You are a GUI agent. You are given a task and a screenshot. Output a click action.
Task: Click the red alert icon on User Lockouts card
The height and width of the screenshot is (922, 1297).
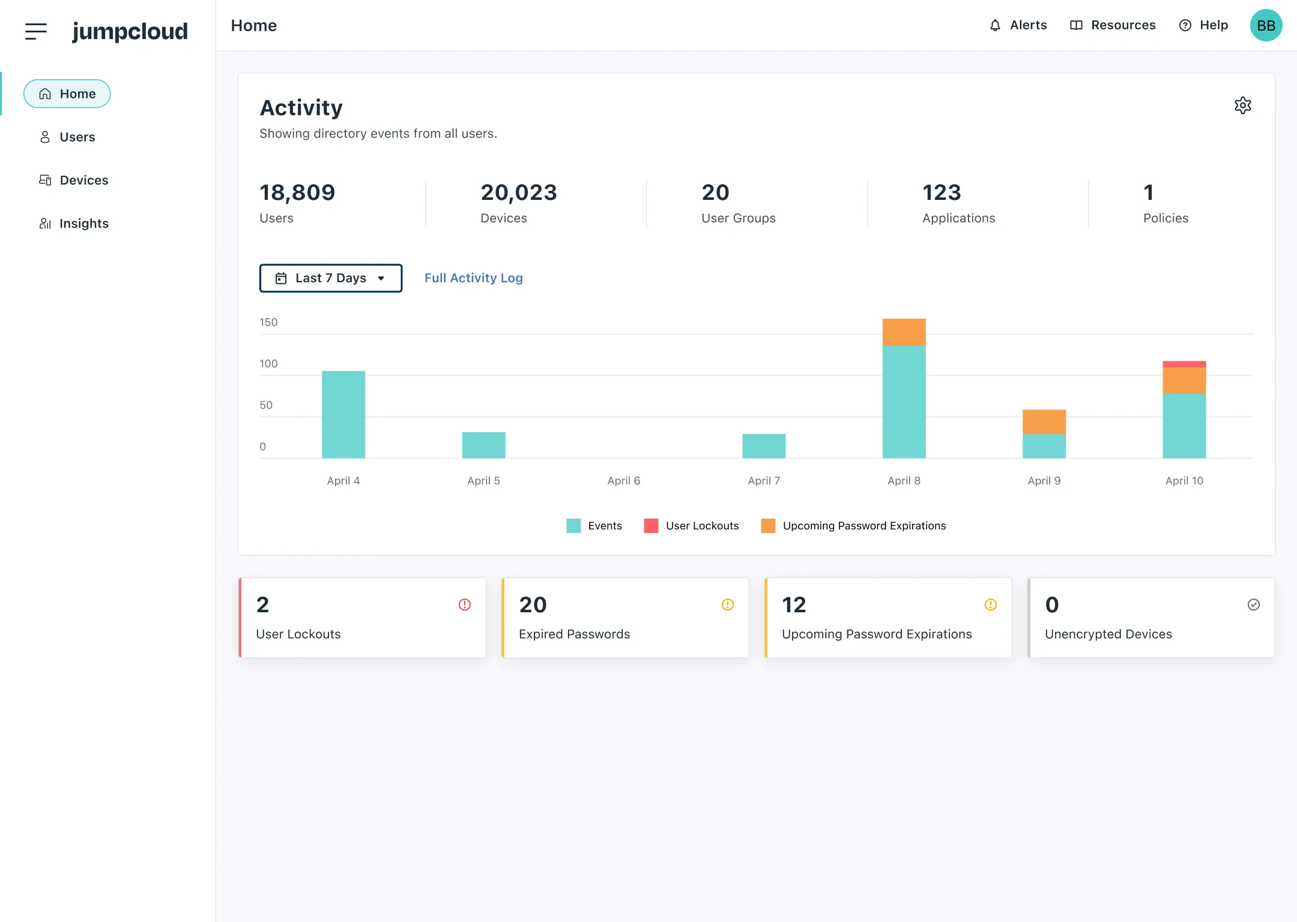tap(465, 604)
